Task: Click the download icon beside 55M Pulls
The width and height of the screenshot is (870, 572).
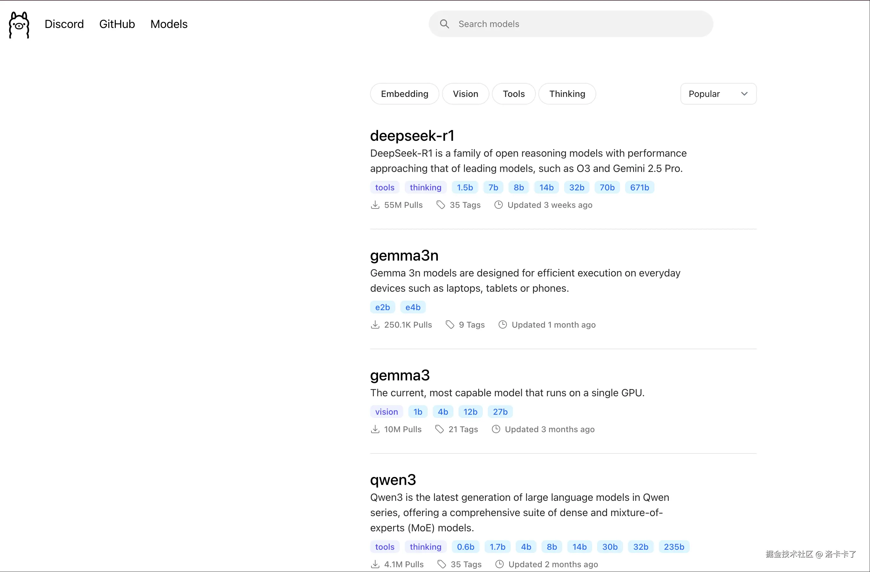Action: tap(375, 205)
